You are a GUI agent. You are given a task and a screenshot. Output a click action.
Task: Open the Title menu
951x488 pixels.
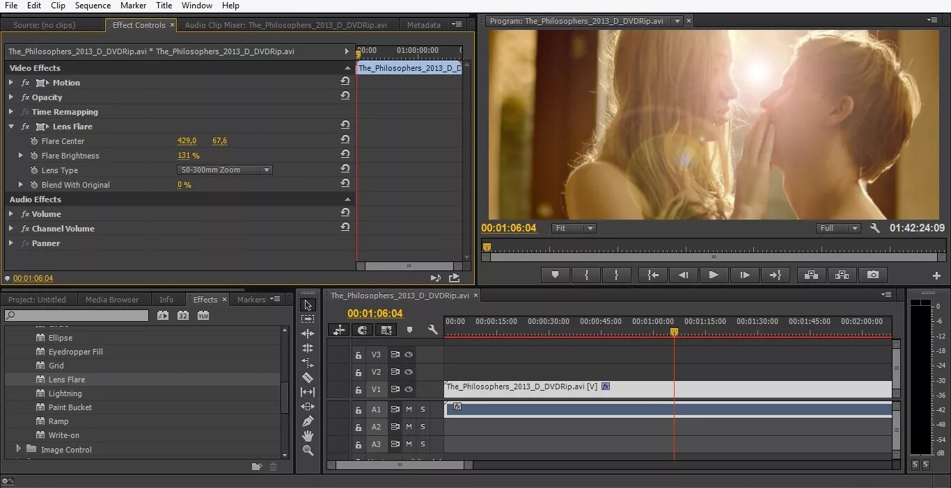(164, 6)
